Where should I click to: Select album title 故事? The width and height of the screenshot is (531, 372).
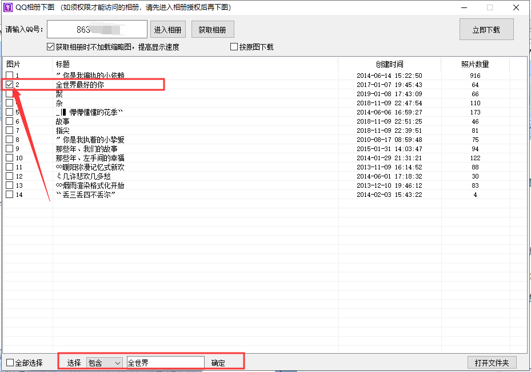[63, 121]
